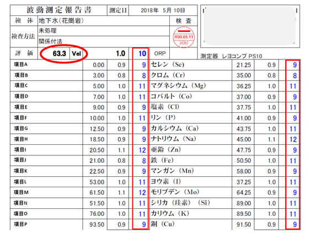Click blue score 12 in ナトリウム row
Viewport: 311px width, 233px height.
tap(293, 139)
